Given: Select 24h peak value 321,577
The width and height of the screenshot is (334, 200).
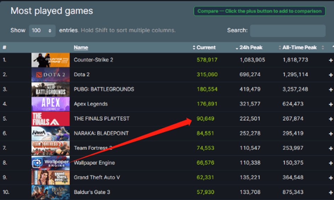Looking at the screenshot, I should (x=250, y=104).
